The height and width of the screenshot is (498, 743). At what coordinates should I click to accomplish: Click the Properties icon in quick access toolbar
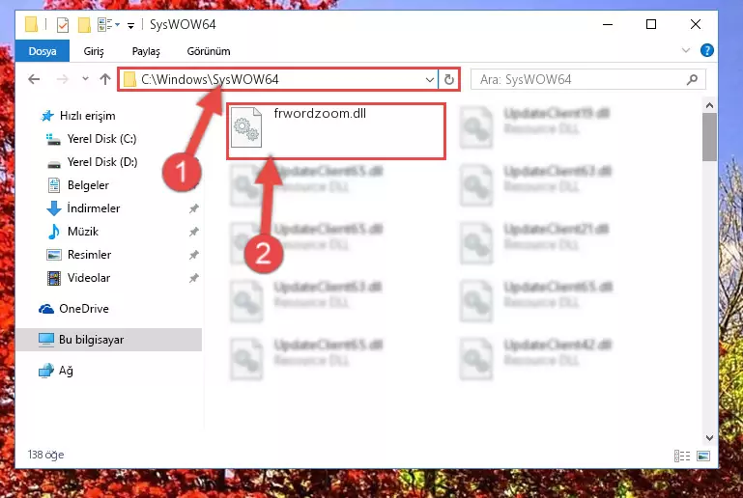pyautogui.click(x=63, y=25)
